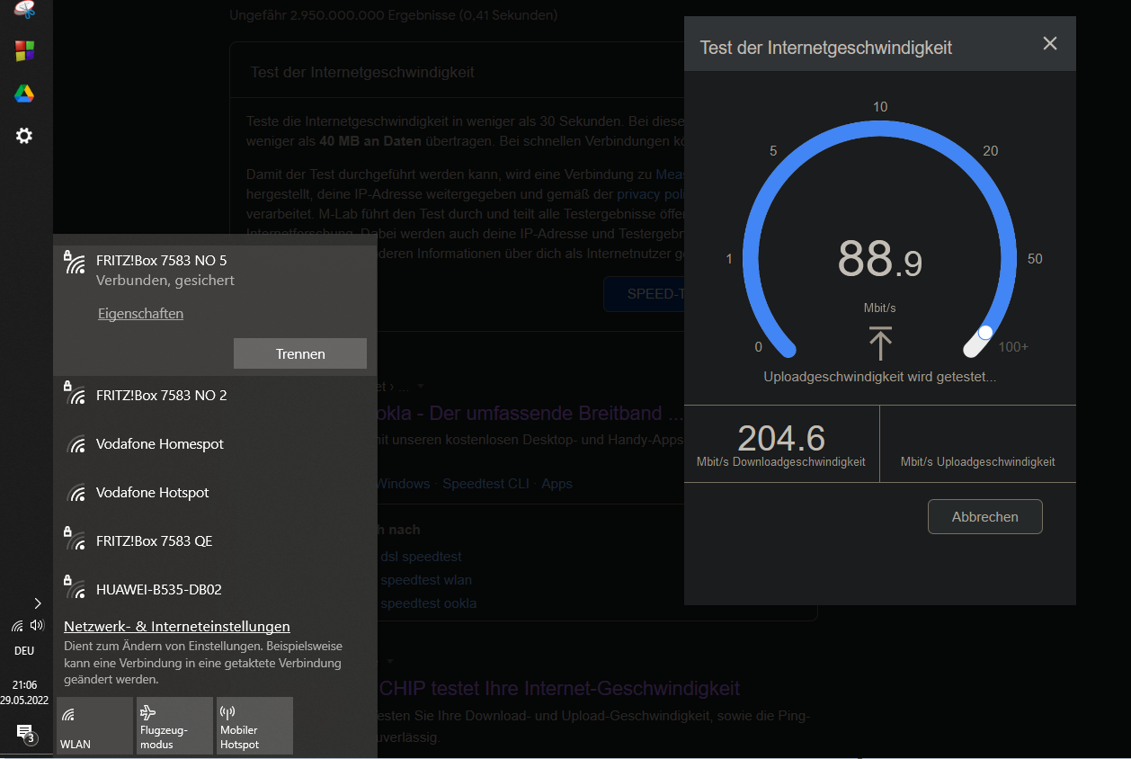1131x759 pixels.
Task: Open Eigenschaften of the connected network
Action: (x=140, y=314)
